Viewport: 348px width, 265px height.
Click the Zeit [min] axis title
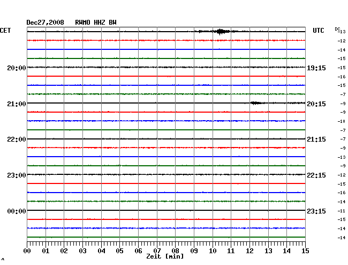[165, 256]
